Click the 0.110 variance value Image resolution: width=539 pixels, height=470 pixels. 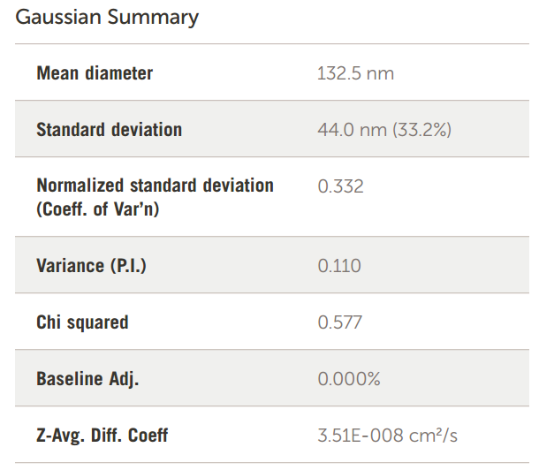click(x=339, y=266)
